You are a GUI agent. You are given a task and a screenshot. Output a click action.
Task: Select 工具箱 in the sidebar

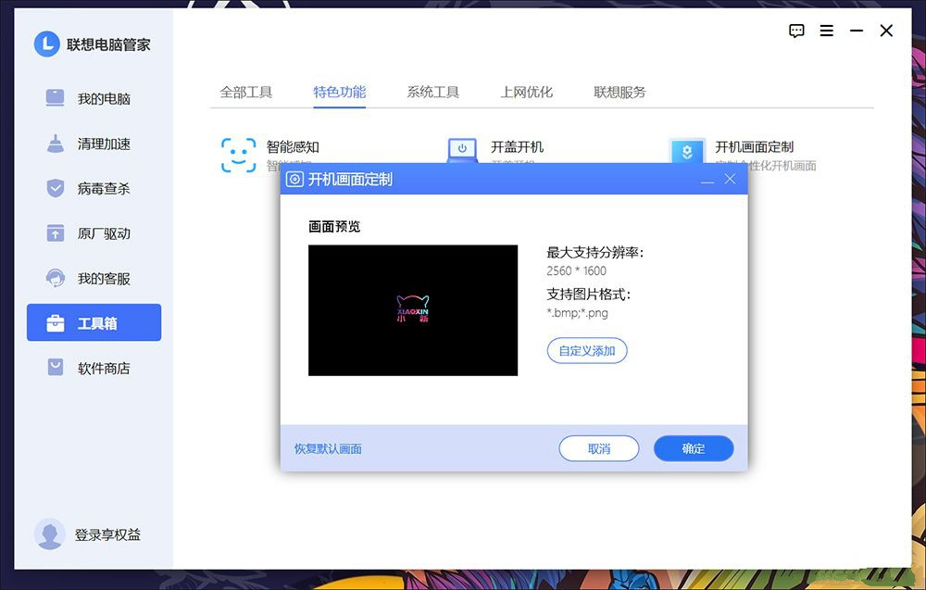click(x=94, y=322)
